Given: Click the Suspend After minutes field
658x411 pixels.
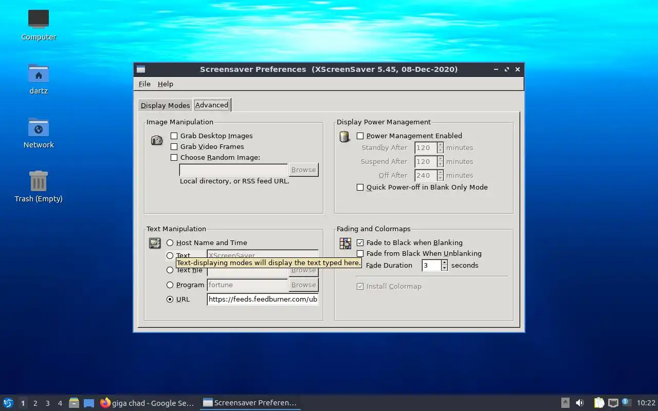Looking at the screenshot, I should (426, 162).
